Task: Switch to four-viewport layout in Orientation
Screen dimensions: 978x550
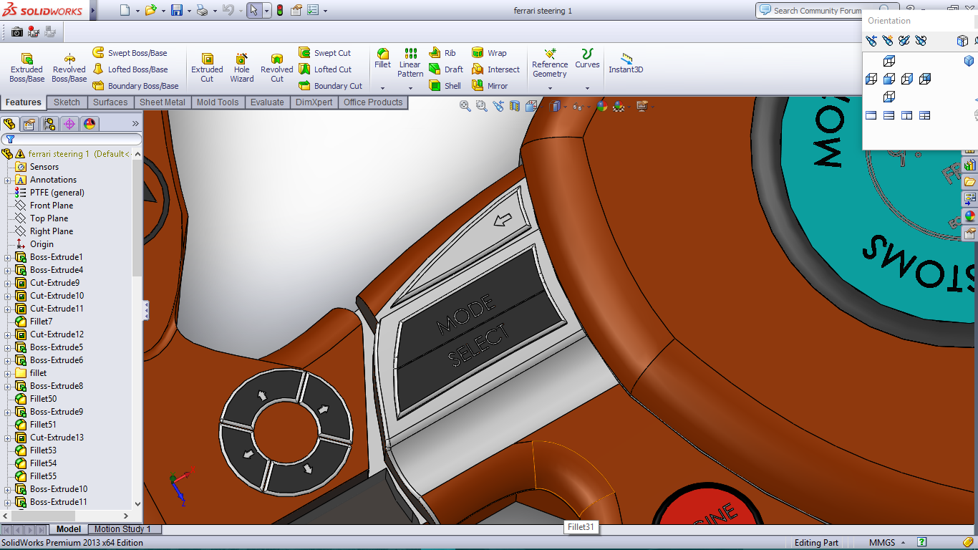Action: coord(924,115)
